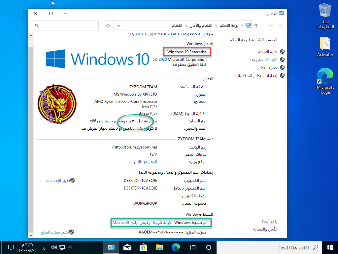The height and width of the screenshot is (254, 338).
Task: Open the Mail app on taskbar
Action: point(127,247)
